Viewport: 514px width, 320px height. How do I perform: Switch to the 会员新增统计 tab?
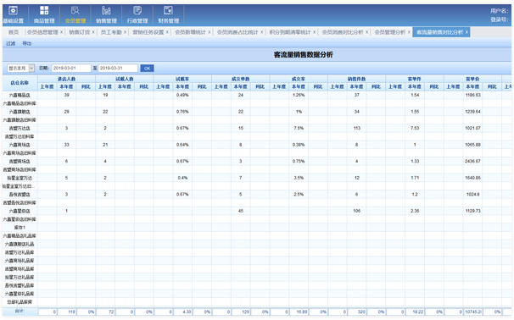coord(190,32)
